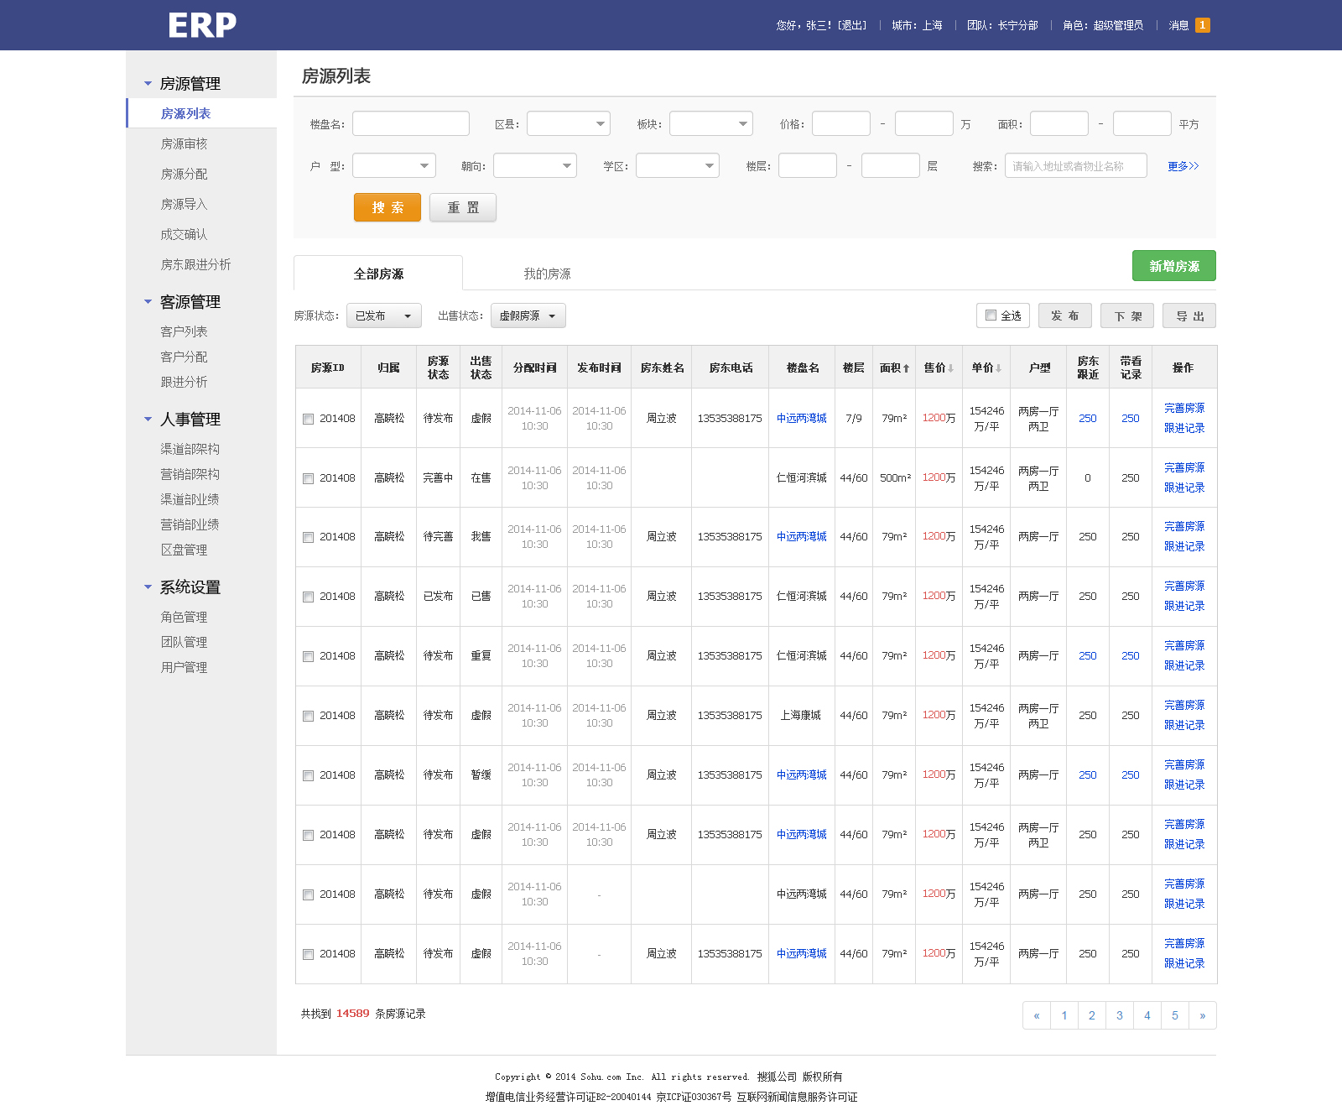Click the ERP logo

pos(201,25)
